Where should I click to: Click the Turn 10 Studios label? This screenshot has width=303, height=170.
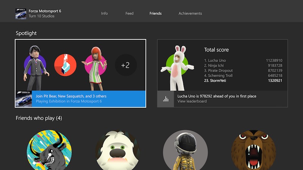[x=41, y=16]
